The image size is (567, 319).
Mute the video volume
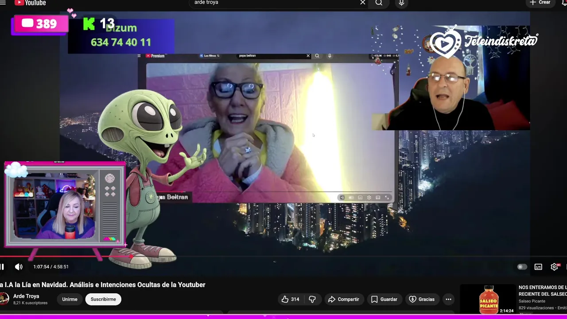(19, 267)
